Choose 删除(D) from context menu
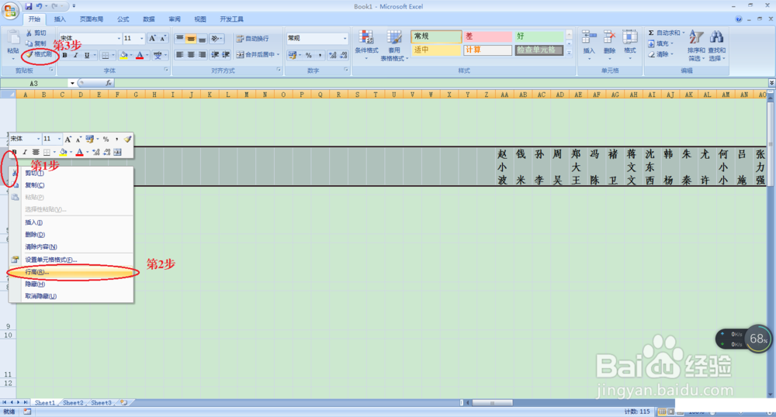This screenshot has height=417, width=776. (x=71, y=235)
